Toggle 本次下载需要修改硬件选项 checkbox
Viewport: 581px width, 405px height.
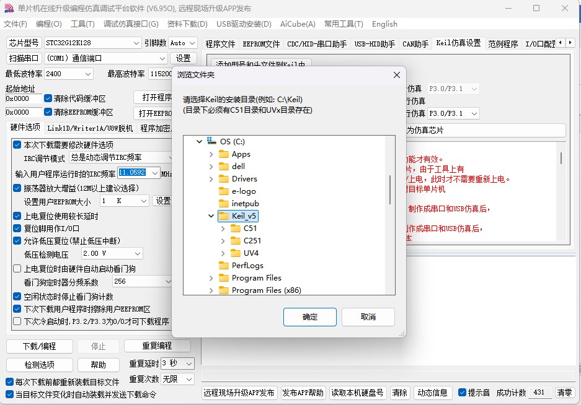[17, 144]
